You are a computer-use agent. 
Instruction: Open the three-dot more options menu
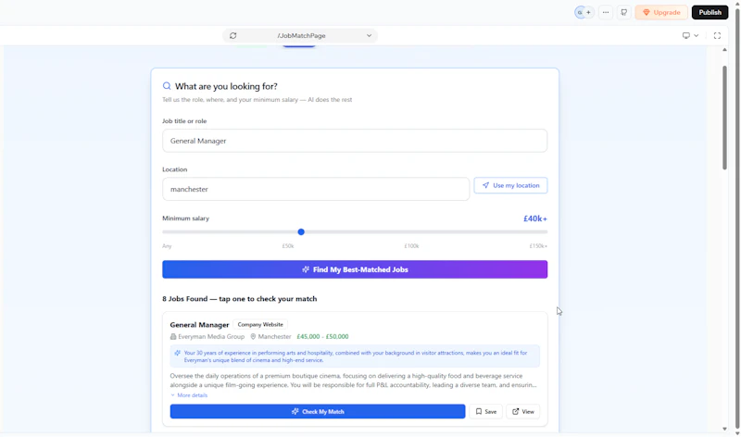coord(606,12)
